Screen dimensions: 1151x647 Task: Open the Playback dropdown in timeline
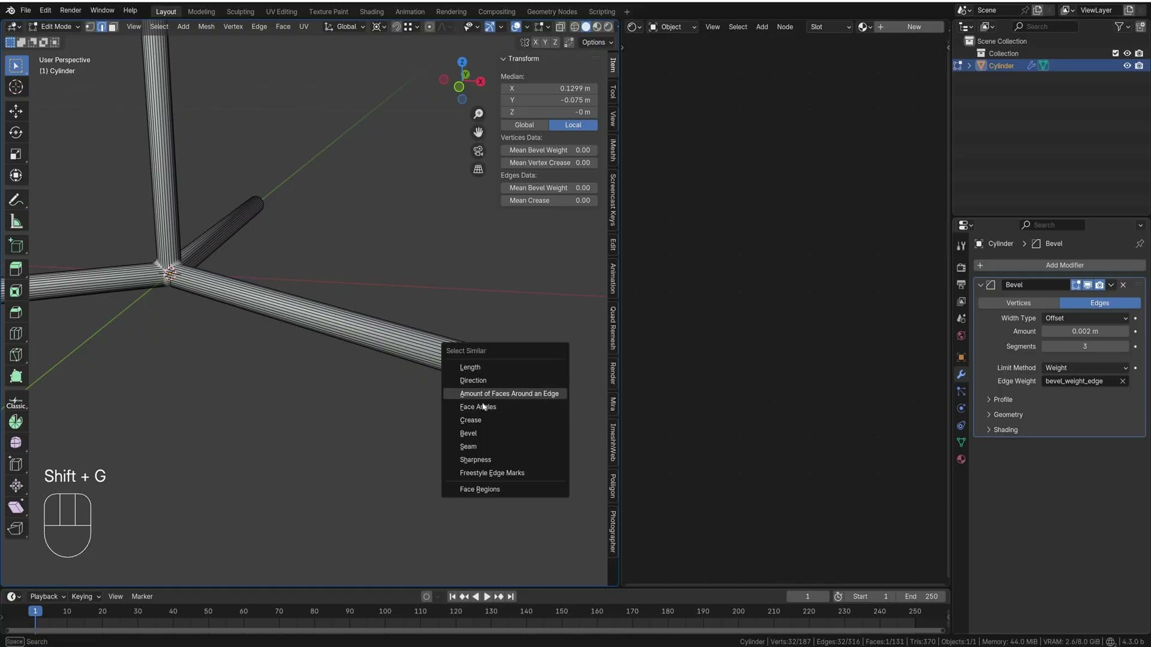click(48, 597)
